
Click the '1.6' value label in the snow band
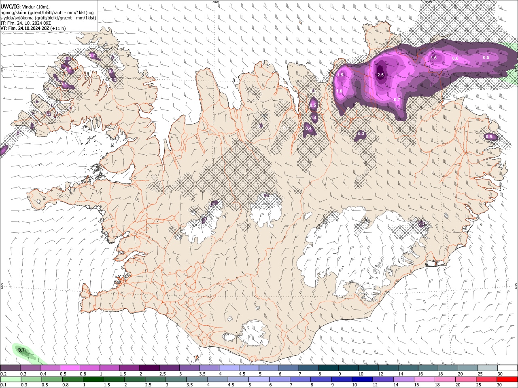pos(433,58)
